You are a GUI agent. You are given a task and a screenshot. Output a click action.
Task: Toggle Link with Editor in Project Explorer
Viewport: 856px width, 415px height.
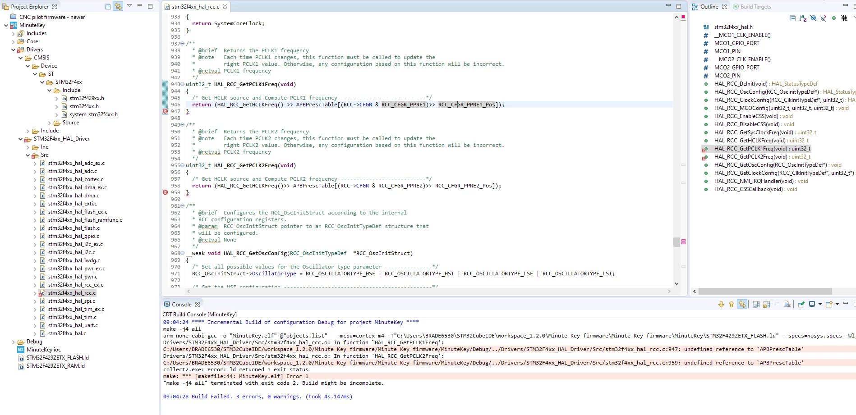[x=118, y=6]
